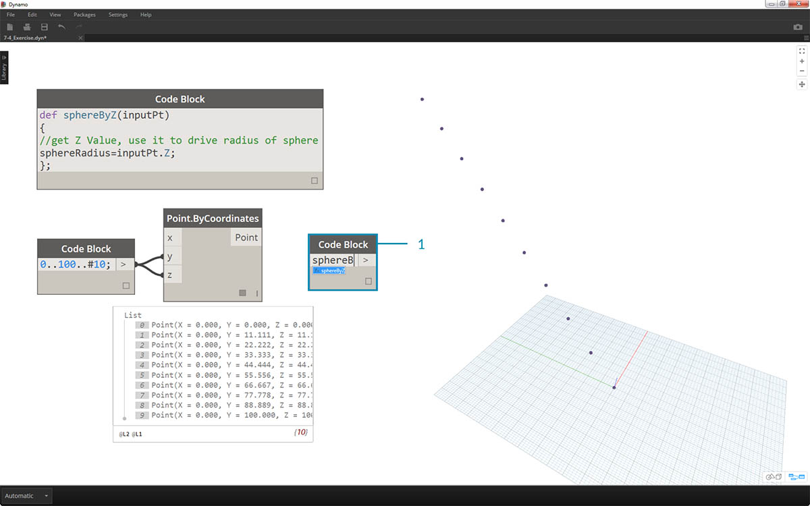810x506 pixels.
Task: Export the workspace as image via the camera icon
Action: click(x=798, y=27)
